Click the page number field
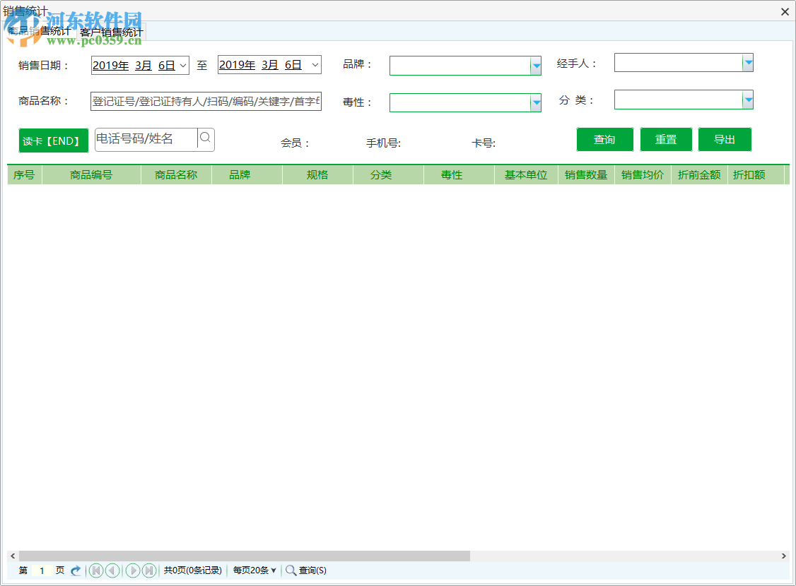The image size is (796, 586). click(42, 570)
